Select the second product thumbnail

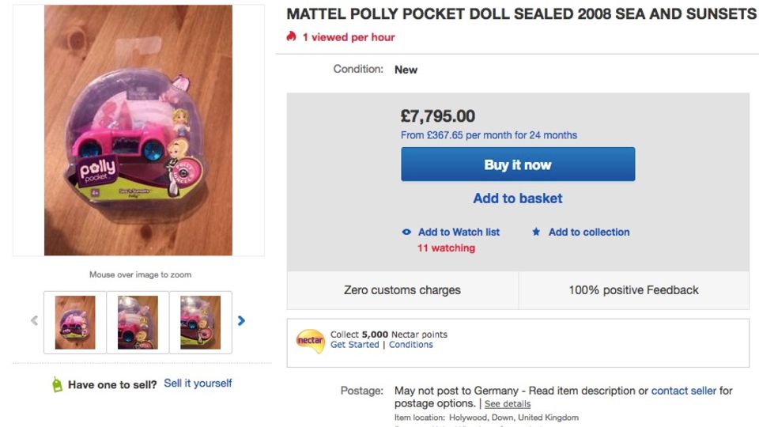138,322
